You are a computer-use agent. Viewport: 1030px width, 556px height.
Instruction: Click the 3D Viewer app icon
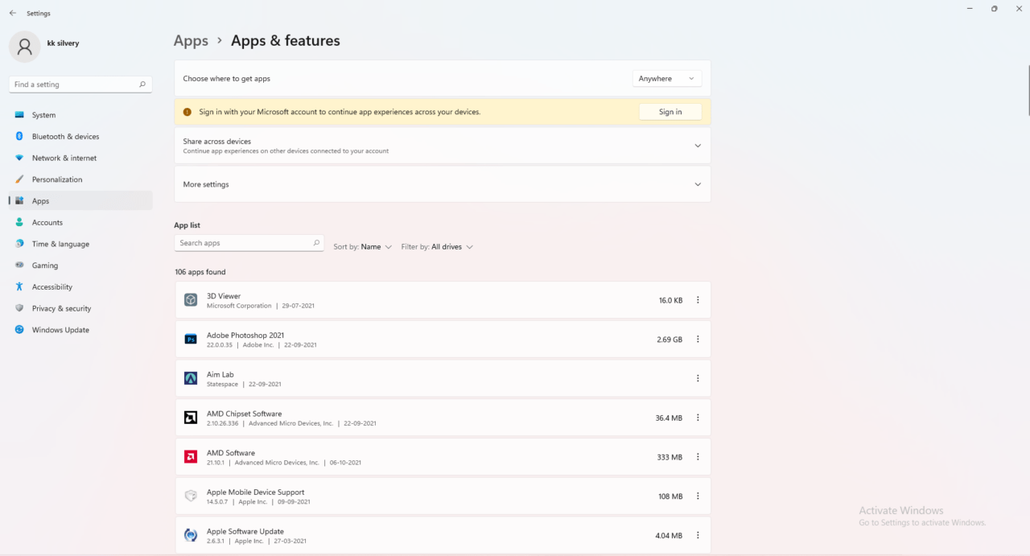click(191, 300)
